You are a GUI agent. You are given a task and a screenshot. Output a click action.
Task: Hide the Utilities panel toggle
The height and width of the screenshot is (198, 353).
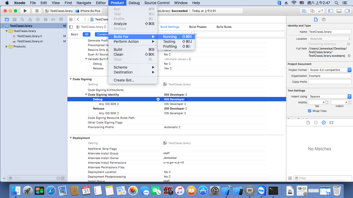(347, 11)
